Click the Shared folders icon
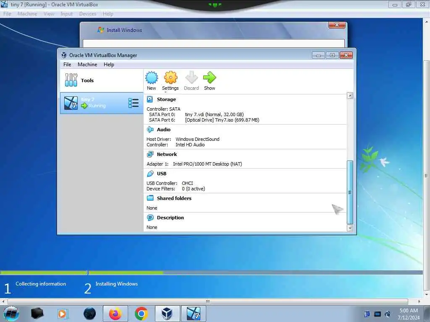Screen dimensions: 430x322 pyautogui.click(x=150, y=198)
